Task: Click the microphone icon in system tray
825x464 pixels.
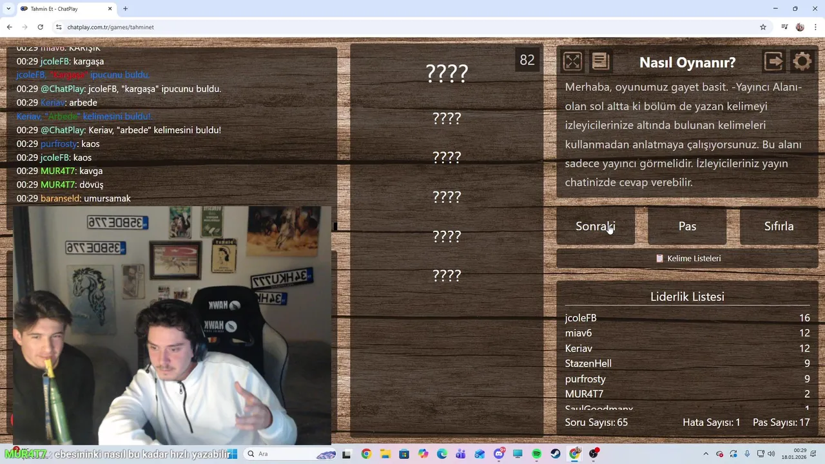Action: tap(747, 454)
